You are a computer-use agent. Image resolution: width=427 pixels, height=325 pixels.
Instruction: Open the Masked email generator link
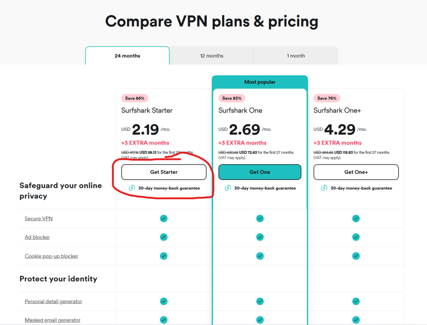coord(53,320)
